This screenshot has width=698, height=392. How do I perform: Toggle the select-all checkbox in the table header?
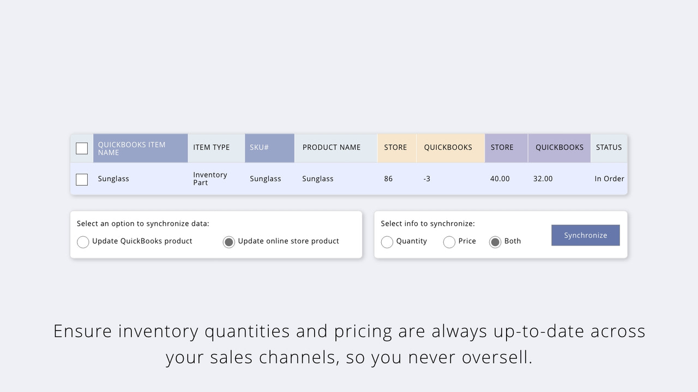pos(82,148)
